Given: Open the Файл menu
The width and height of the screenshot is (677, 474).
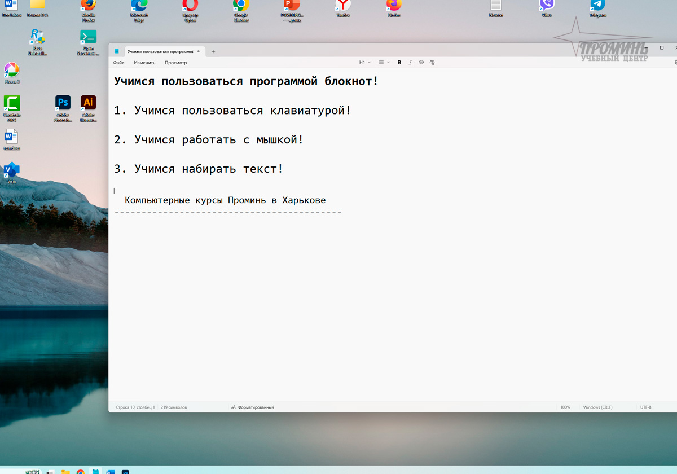Looking at the screenshot, I should click(118, 63).
